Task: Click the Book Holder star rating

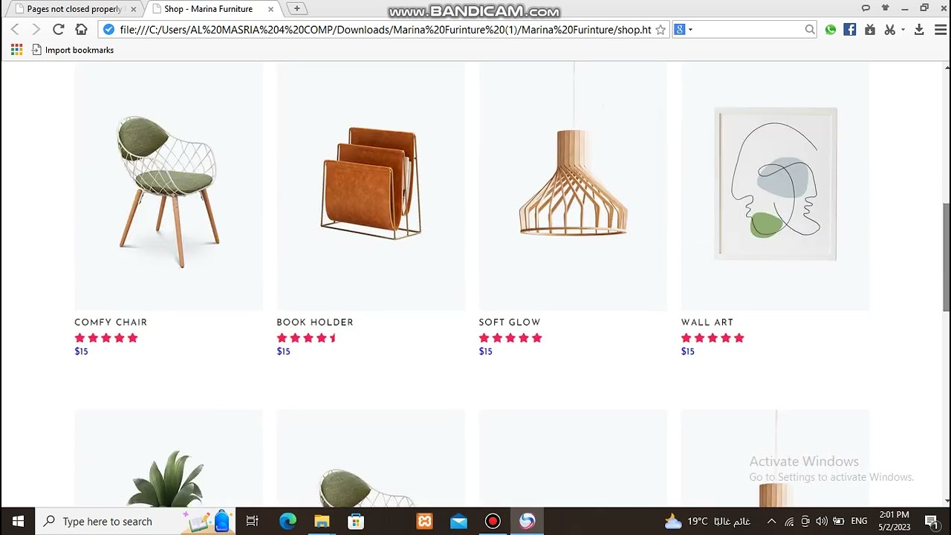Action: click(x=307, y=338)
